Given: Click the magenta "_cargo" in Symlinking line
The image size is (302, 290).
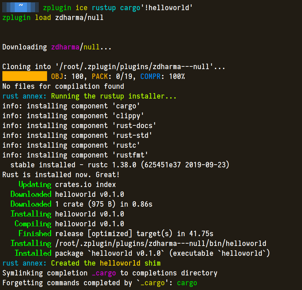Looking at the screenshot, I should [x=104, y=273].
